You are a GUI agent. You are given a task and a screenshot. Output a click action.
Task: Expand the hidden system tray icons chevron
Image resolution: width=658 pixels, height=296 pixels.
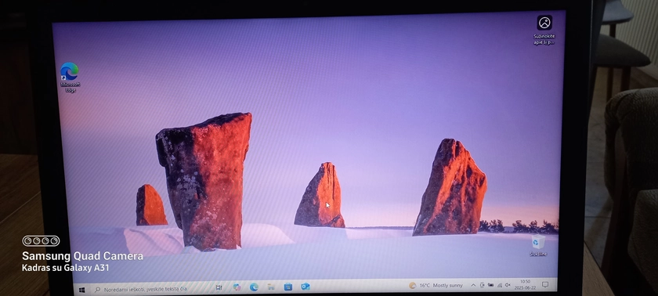click(473, 285)
